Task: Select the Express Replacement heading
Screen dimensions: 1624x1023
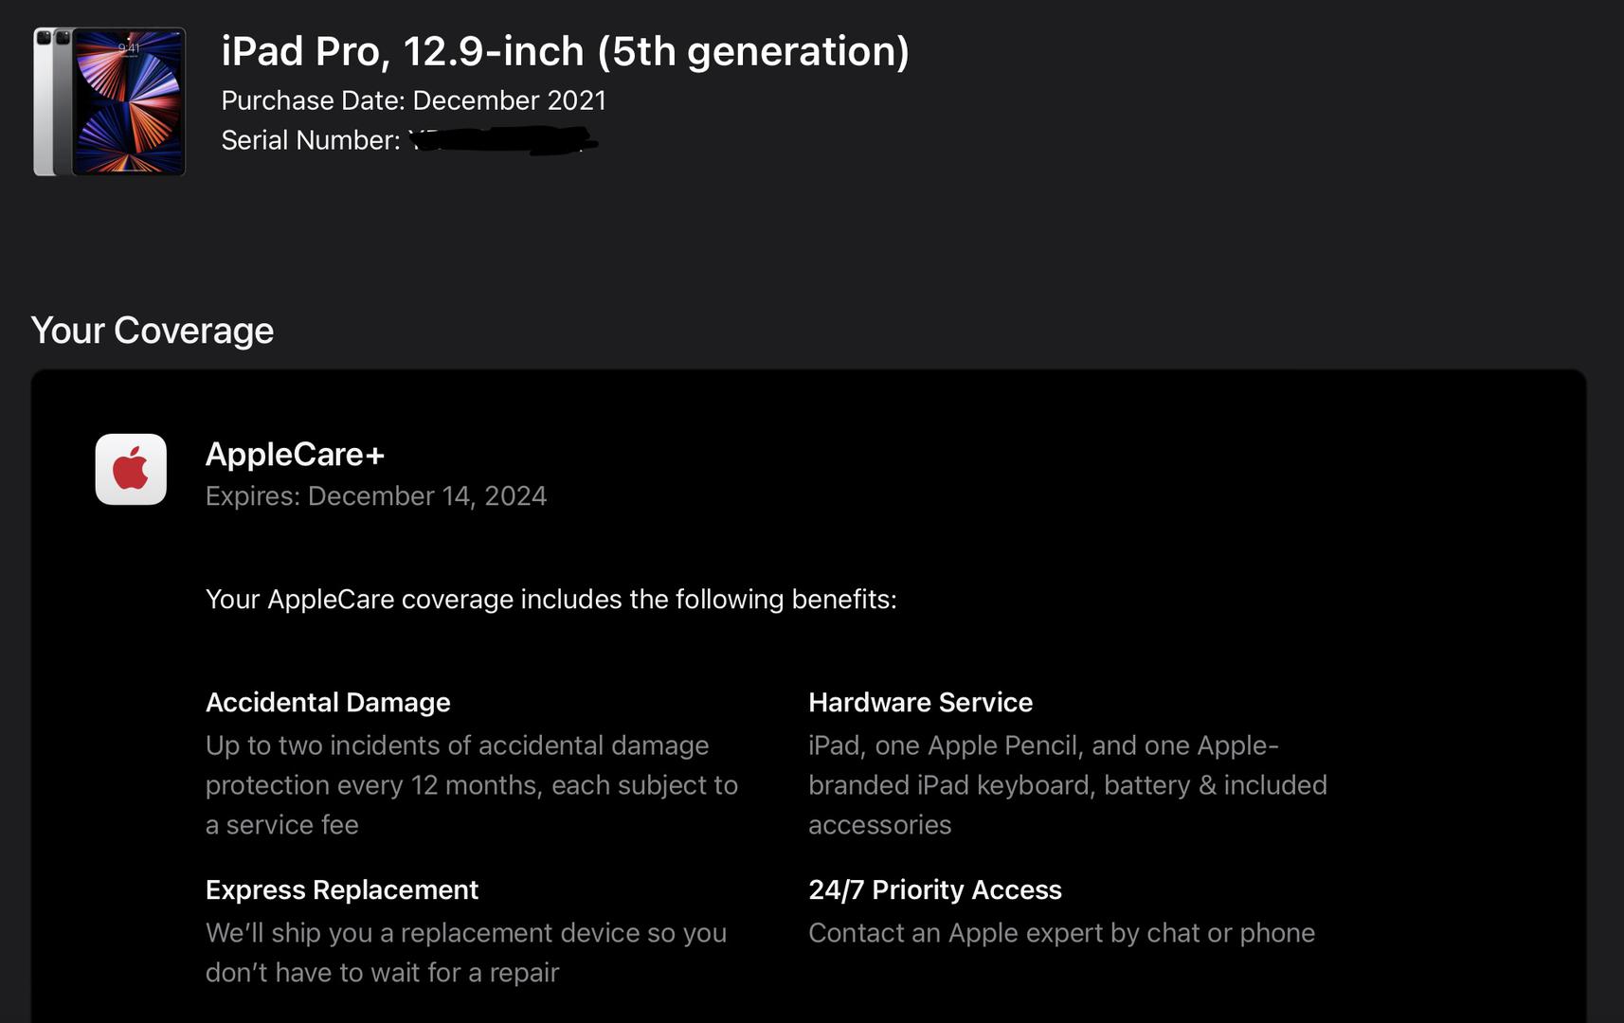Action: point(341,890)
